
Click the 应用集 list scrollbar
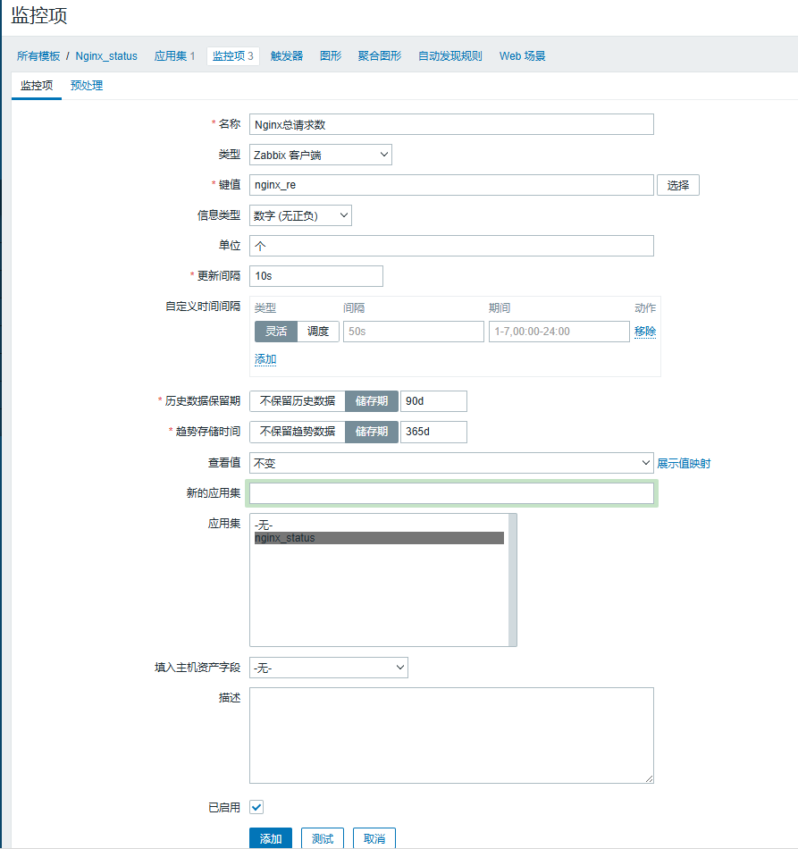pyautogui.click(x=513, y=580)
